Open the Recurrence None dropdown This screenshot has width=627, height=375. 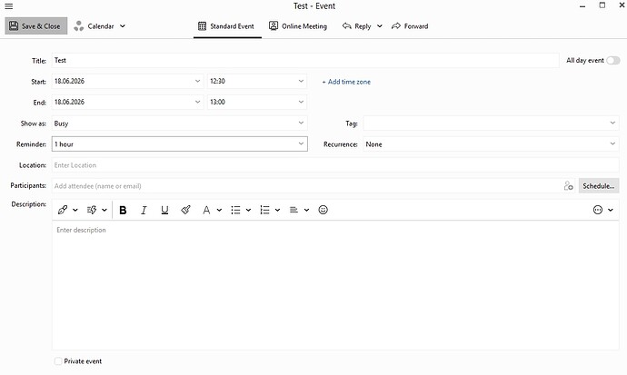pos(491,143)
